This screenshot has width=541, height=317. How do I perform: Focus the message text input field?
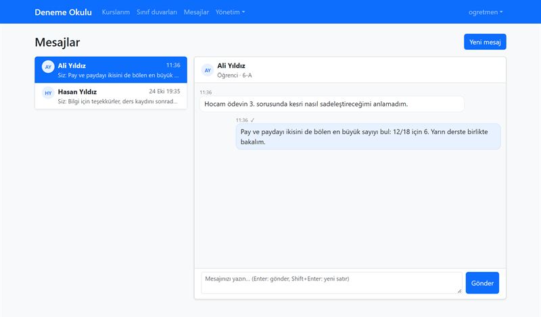(x=331, y=283)
